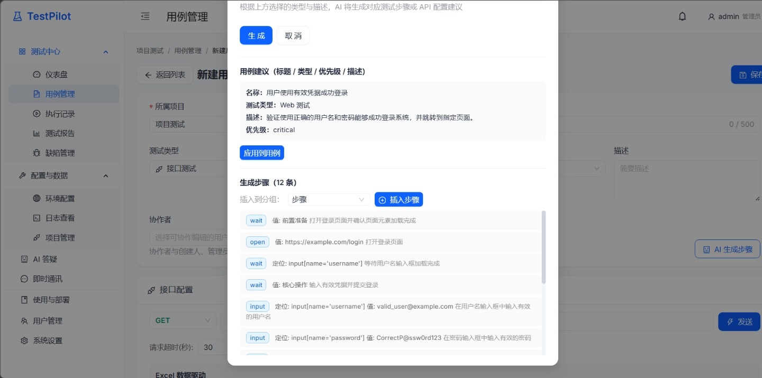This screenshot has width=762, height=378.
Task: Navigate to 日志查看
Action: (x=63, y=218)
